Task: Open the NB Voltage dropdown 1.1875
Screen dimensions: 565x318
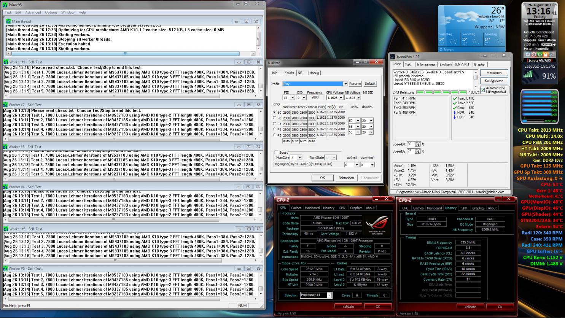Action: (x=358, y=98)
